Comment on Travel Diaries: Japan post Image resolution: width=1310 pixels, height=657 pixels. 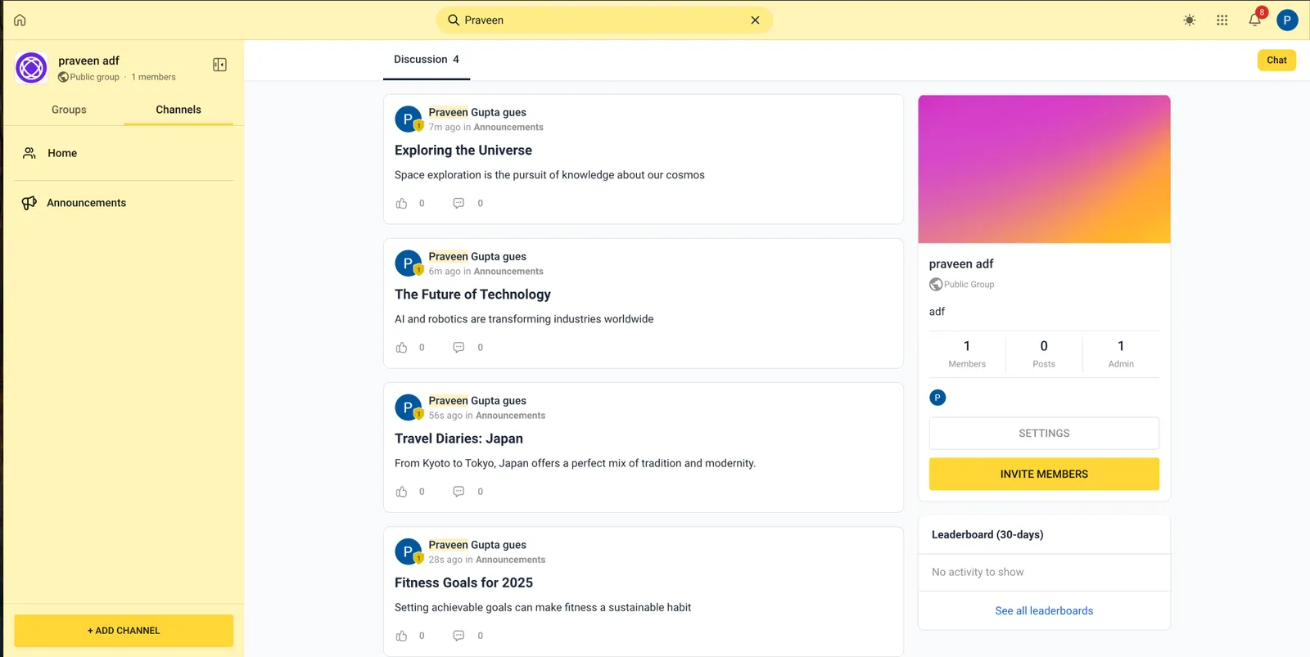(x=458, y=492)
